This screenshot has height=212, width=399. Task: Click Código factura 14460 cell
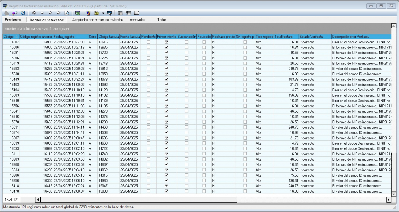pos(109,127)
